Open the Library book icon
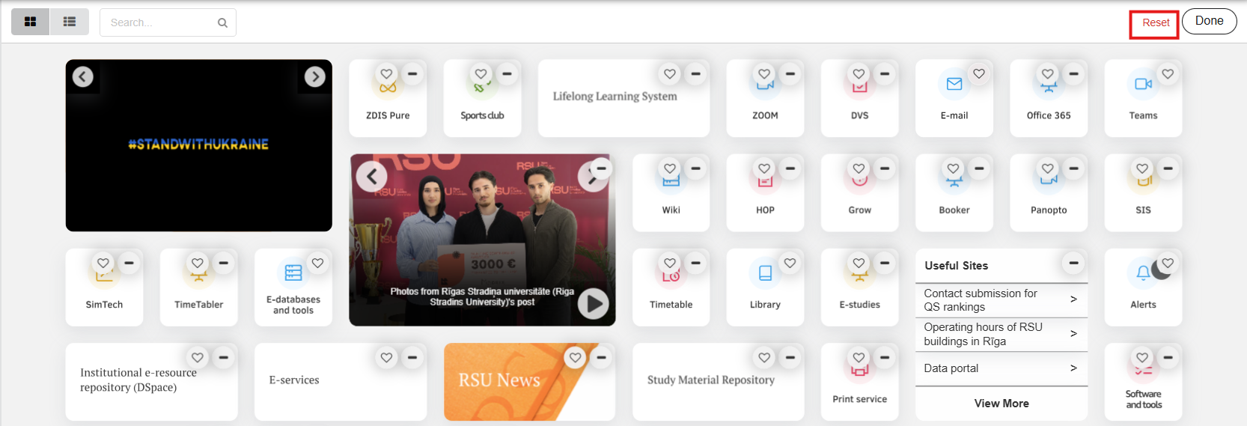This screenshot has height=426, width=1247. point(765,273)
